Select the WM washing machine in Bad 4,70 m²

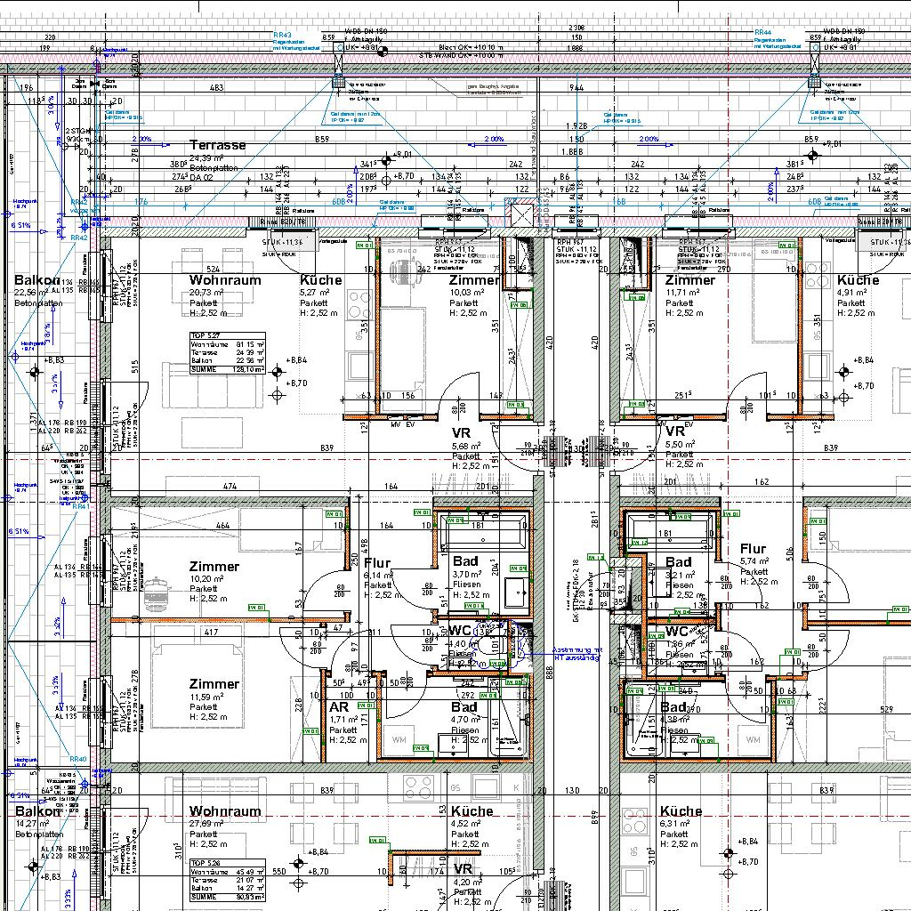click(x=399, y=740)
